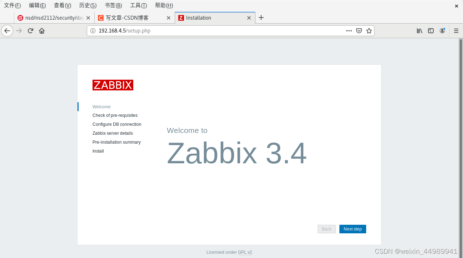463x258 pixels.
Task: Toggle the sidebar view icon
Action: pyautogui.click(x=431, y=31)
